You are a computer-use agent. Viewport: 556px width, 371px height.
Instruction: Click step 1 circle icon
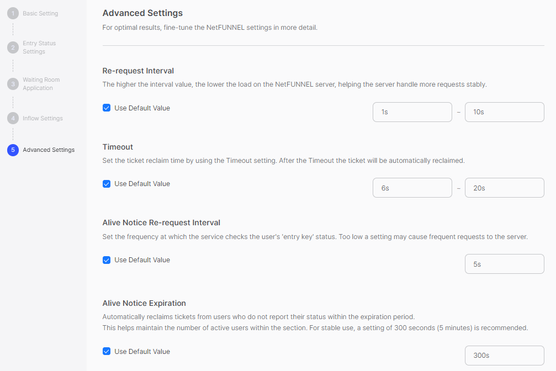13,13
